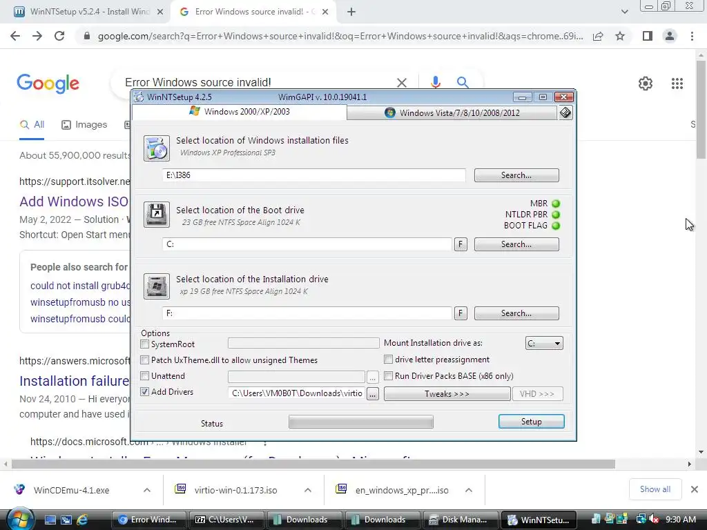Enable the Unattend checkbox
Viewport: 707px width, 530px height.
[x=145, y=376]
